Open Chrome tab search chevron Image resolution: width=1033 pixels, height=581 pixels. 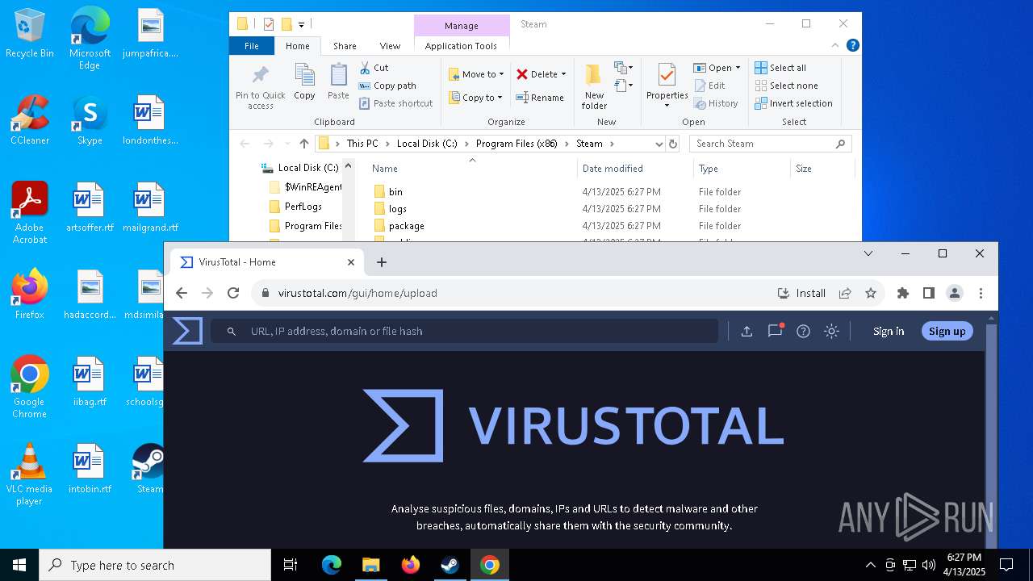(x=868, y=253)
